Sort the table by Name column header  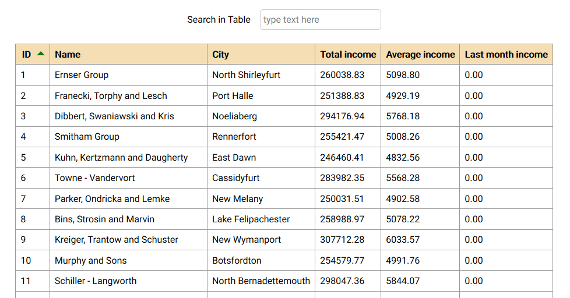pyautogui.click(x=128, y=55)
